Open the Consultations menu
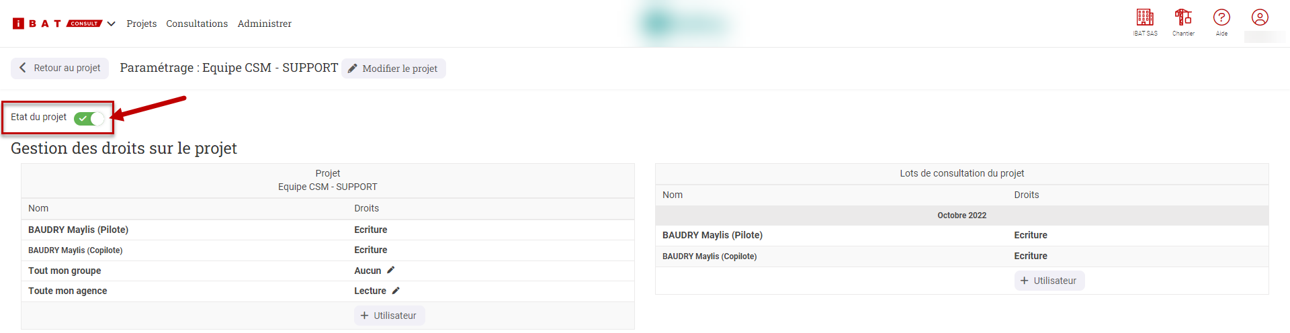This screenshot has height=333, width=1290. pos(197,23)
